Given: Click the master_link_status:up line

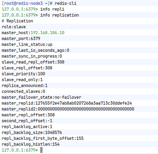Looking at the screenshot, I should click(27, 45).
